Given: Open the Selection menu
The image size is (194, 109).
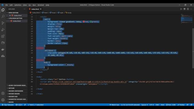Looking at the screenshot, I should (18, 5).
